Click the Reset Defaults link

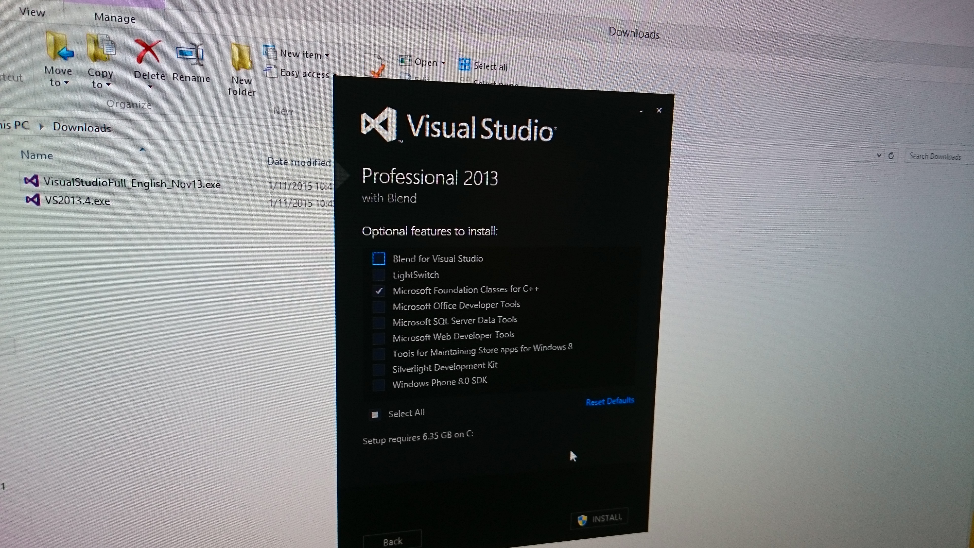point(610,401)
